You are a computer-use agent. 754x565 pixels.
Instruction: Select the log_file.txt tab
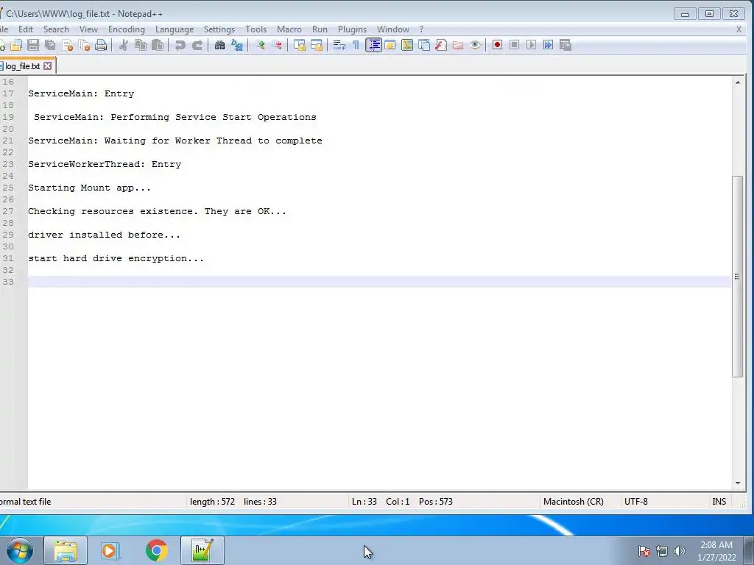pos(23,66)
